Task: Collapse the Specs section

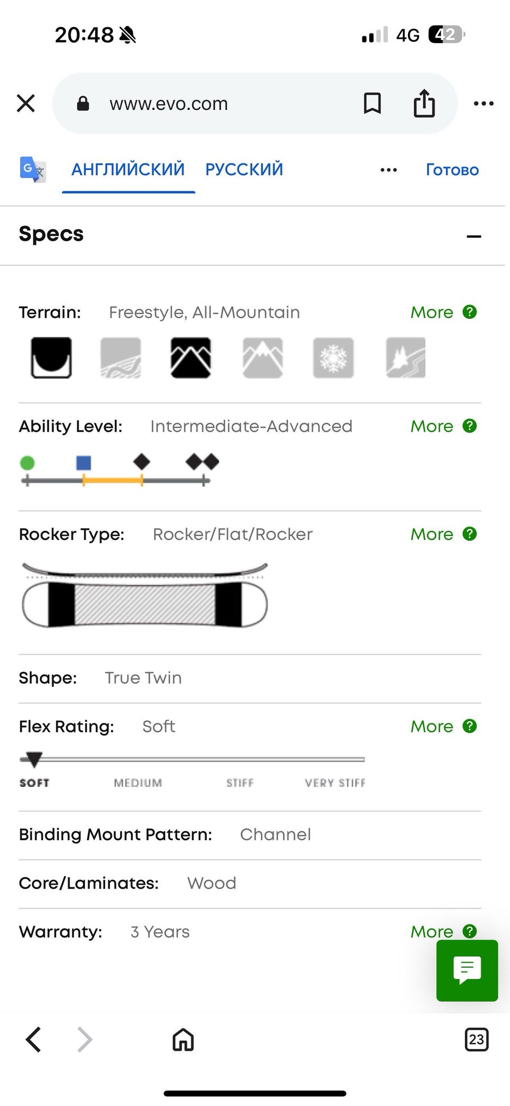Action: tap(473, 237)
